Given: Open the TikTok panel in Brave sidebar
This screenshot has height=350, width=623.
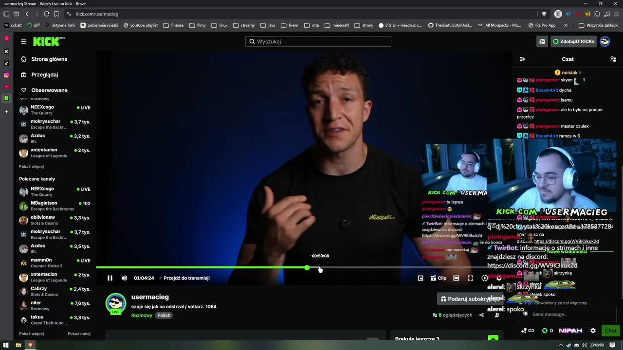Looking at the screenshot, I should (6, 63).
